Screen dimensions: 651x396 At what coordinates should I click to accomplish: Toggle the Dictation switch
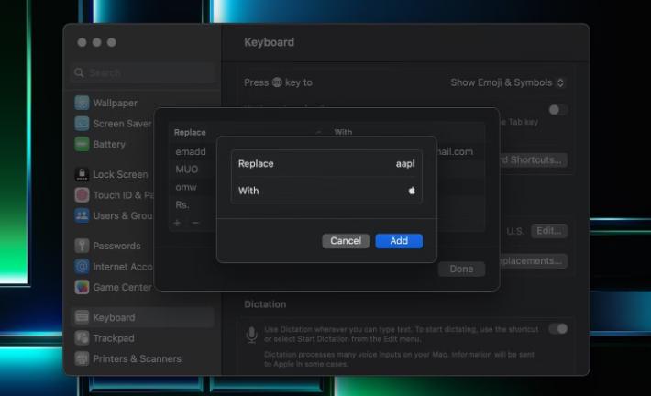tap(557, 329)
